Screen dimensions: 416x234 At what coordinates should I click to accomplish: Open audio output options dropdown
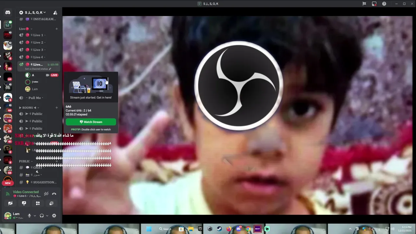[x=47, y=215]
